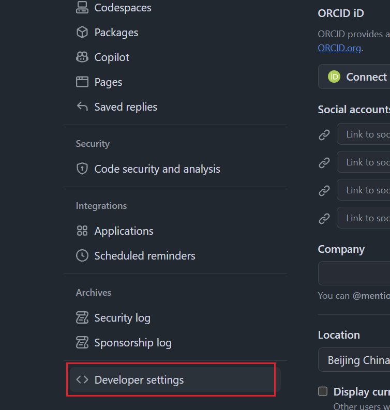
Task: Follow the ORCID.org link
Action: click(339, 48)
